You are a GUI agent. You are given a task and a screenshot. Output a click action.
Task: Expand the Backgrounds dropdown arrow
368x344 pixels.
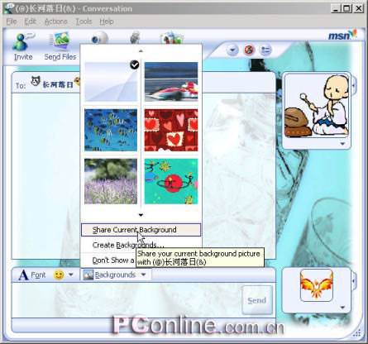[x=143, y=275]
